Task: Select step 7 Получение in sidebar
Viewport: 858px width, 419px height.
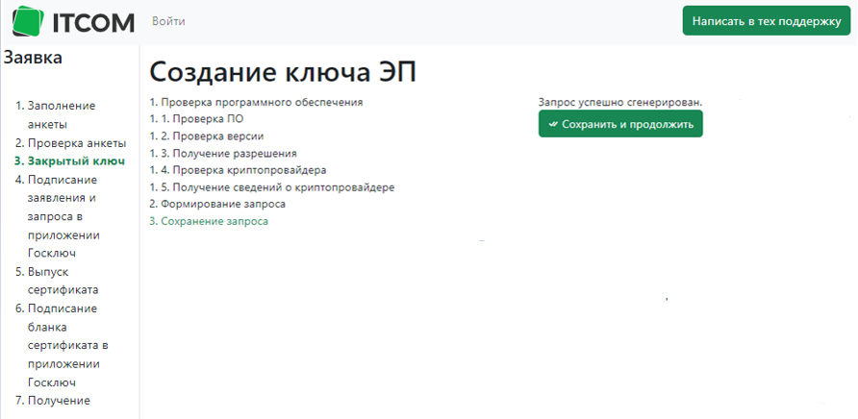Action: click(59, 401)
